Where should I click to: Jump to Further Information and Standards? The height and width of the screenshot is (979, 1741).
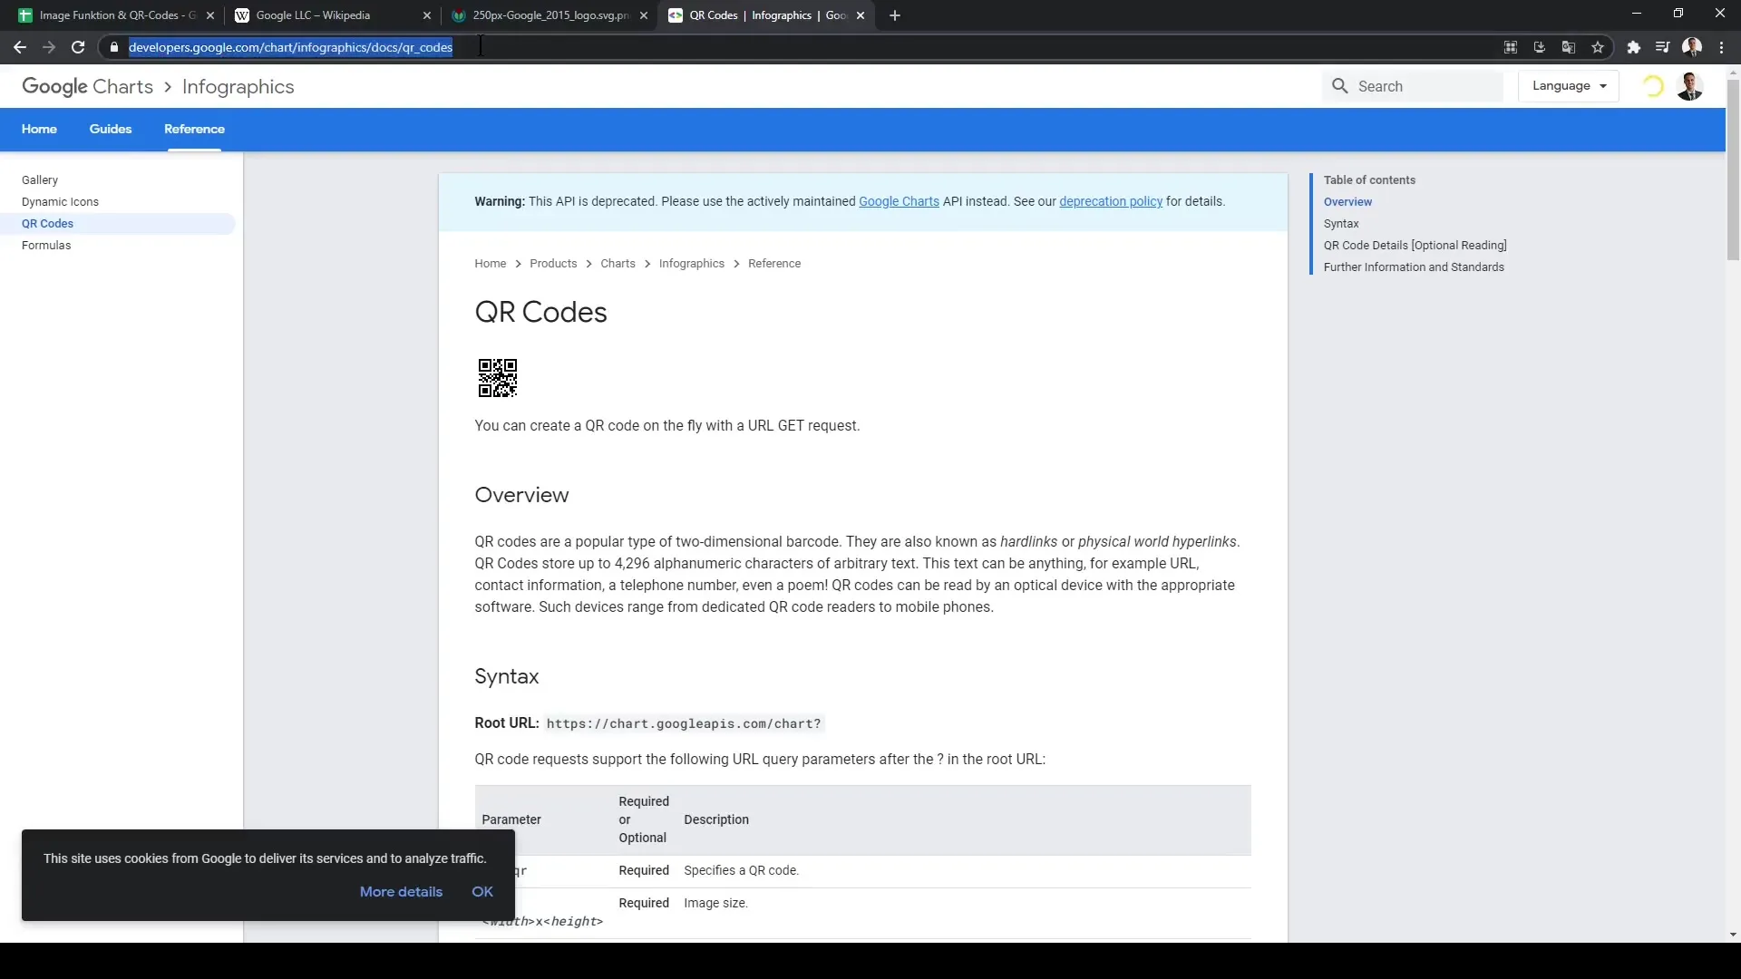click(x=1414, y=267)
